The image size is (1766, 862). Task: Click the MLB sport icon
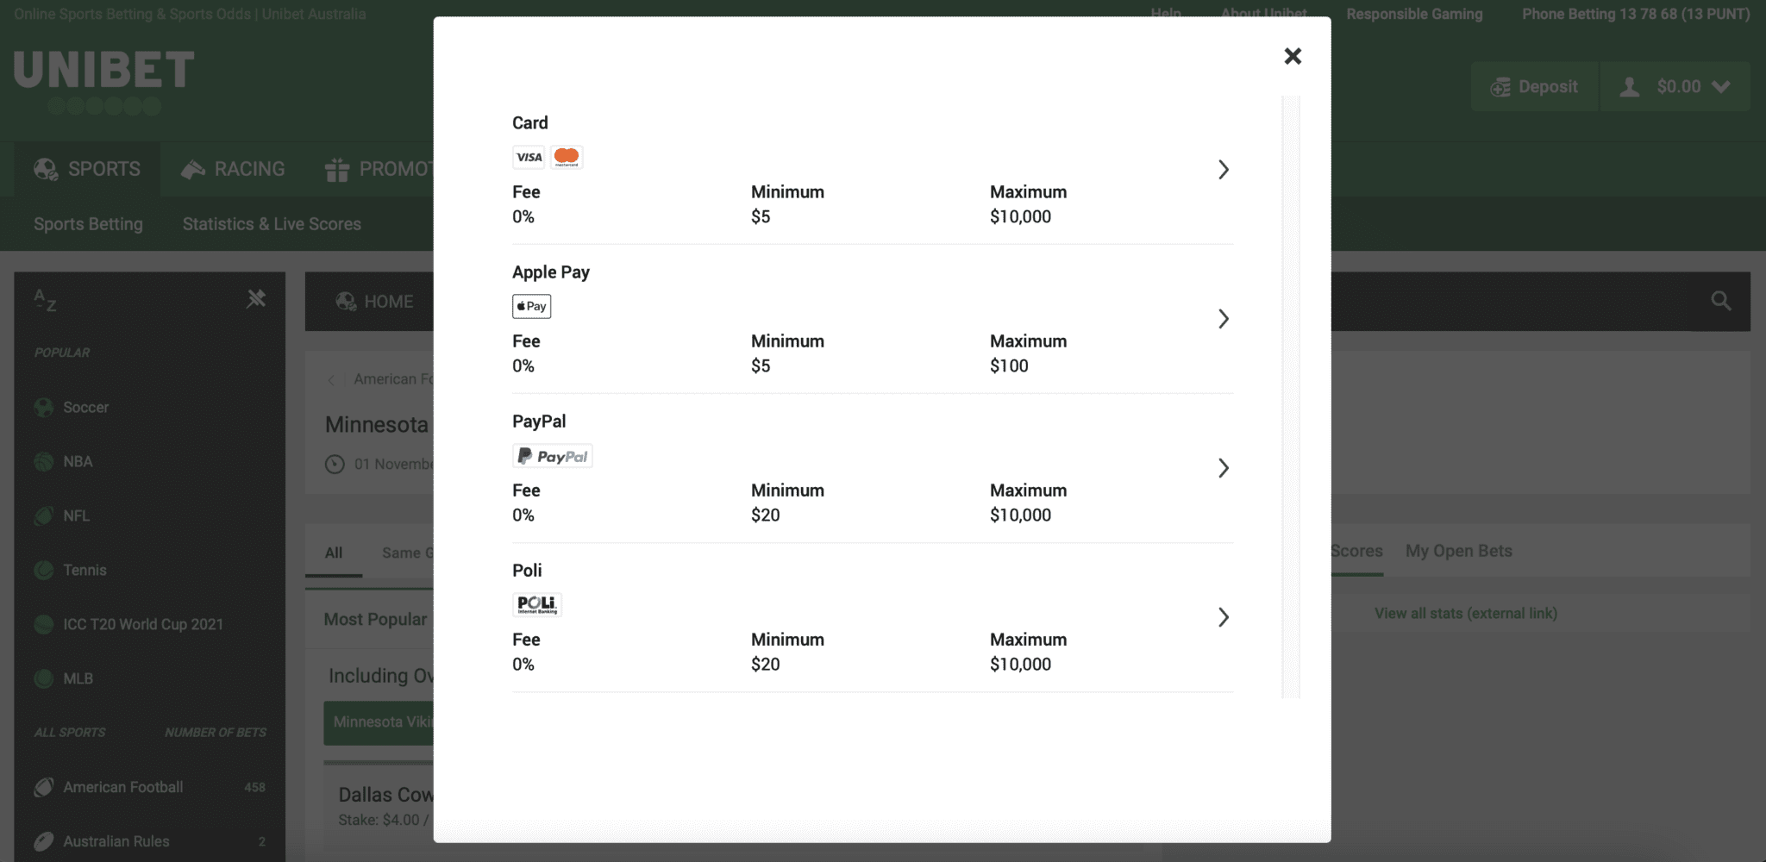coord(44,678)
